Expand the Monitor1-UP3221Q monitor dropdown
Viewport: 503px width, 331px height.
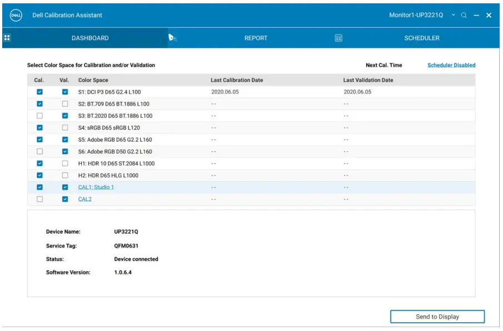(x=453, y=15)
